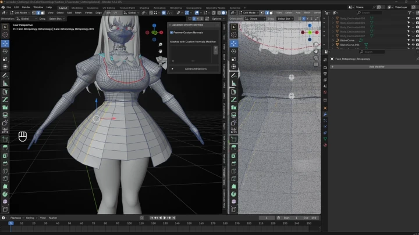Open the Marker menu in timeline
This screenshot has width=419, height=235.
53,218
